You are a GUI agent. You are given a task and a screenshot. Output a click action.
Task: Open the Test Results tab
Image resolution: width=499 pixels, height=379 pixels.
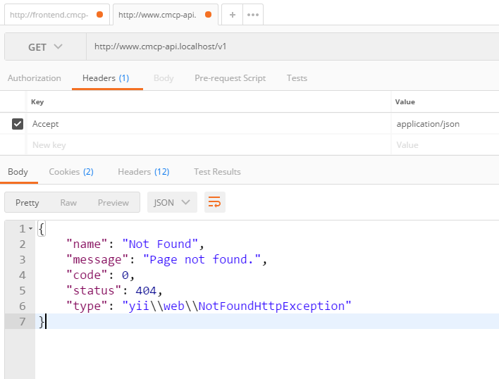click(217, 172)
